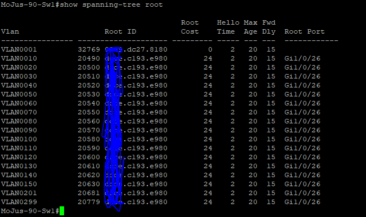Click the VLAN0020 row label
The image size is (366, 217).
[19, 67]
